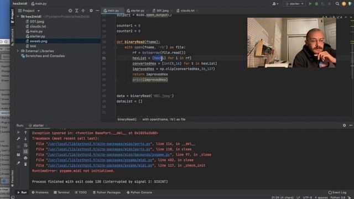Follow mido/backends/pygame.py traceback link
The width and height of the screenshot is (354, 199).
tap(109, 155)
